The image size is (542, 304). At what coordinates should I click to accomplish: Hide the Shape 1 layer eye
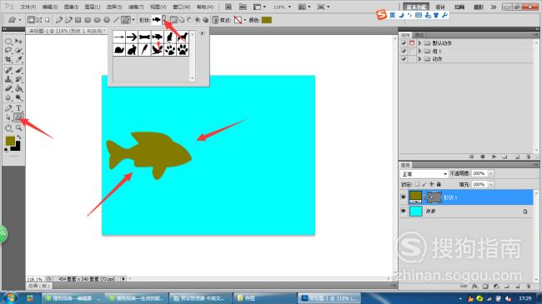(x=403, y=197)
